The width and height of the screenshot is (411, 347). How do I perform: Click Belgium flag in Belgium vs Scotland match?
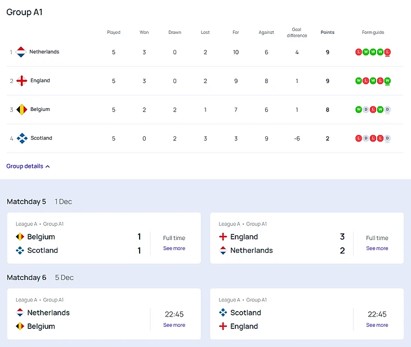point(20,237)
